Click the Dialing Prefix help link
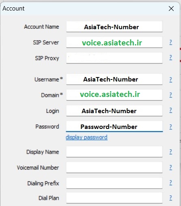181x206 pixels. tap(171, 183)
